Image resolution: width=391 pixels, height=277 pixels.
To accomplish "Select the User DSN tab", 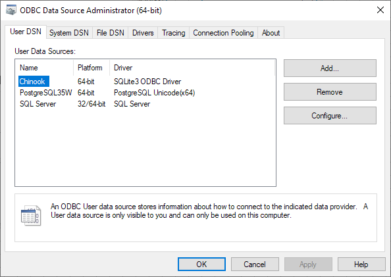I will coord(26,32).
